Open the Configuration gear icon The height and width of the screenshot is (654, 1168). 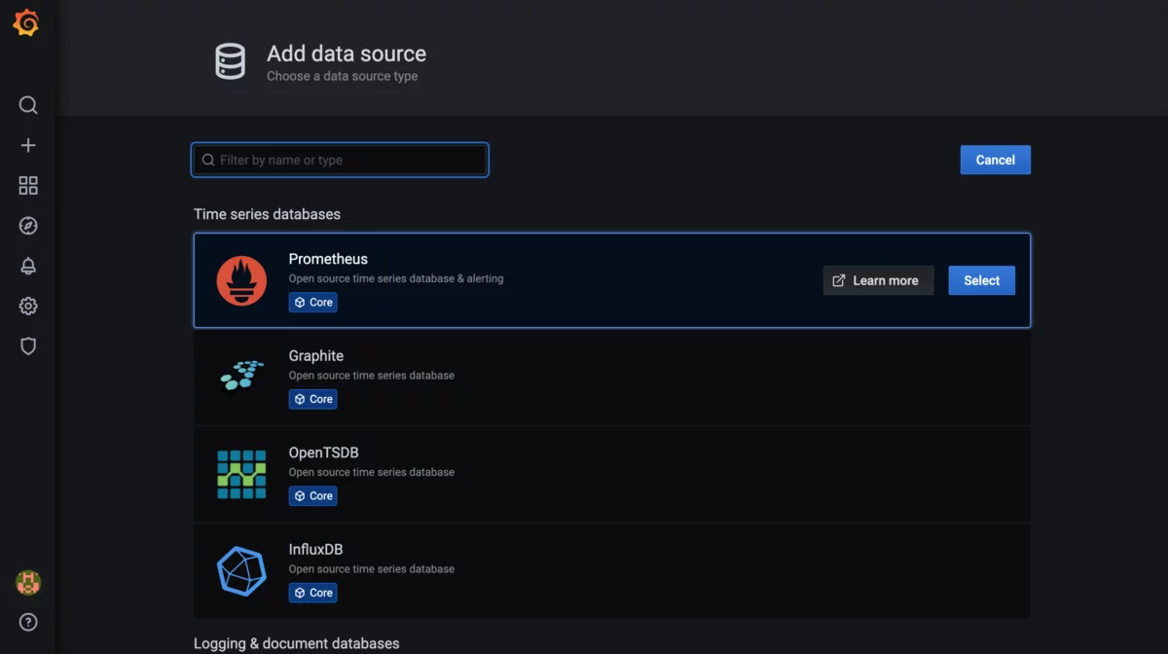coord(28,306)
